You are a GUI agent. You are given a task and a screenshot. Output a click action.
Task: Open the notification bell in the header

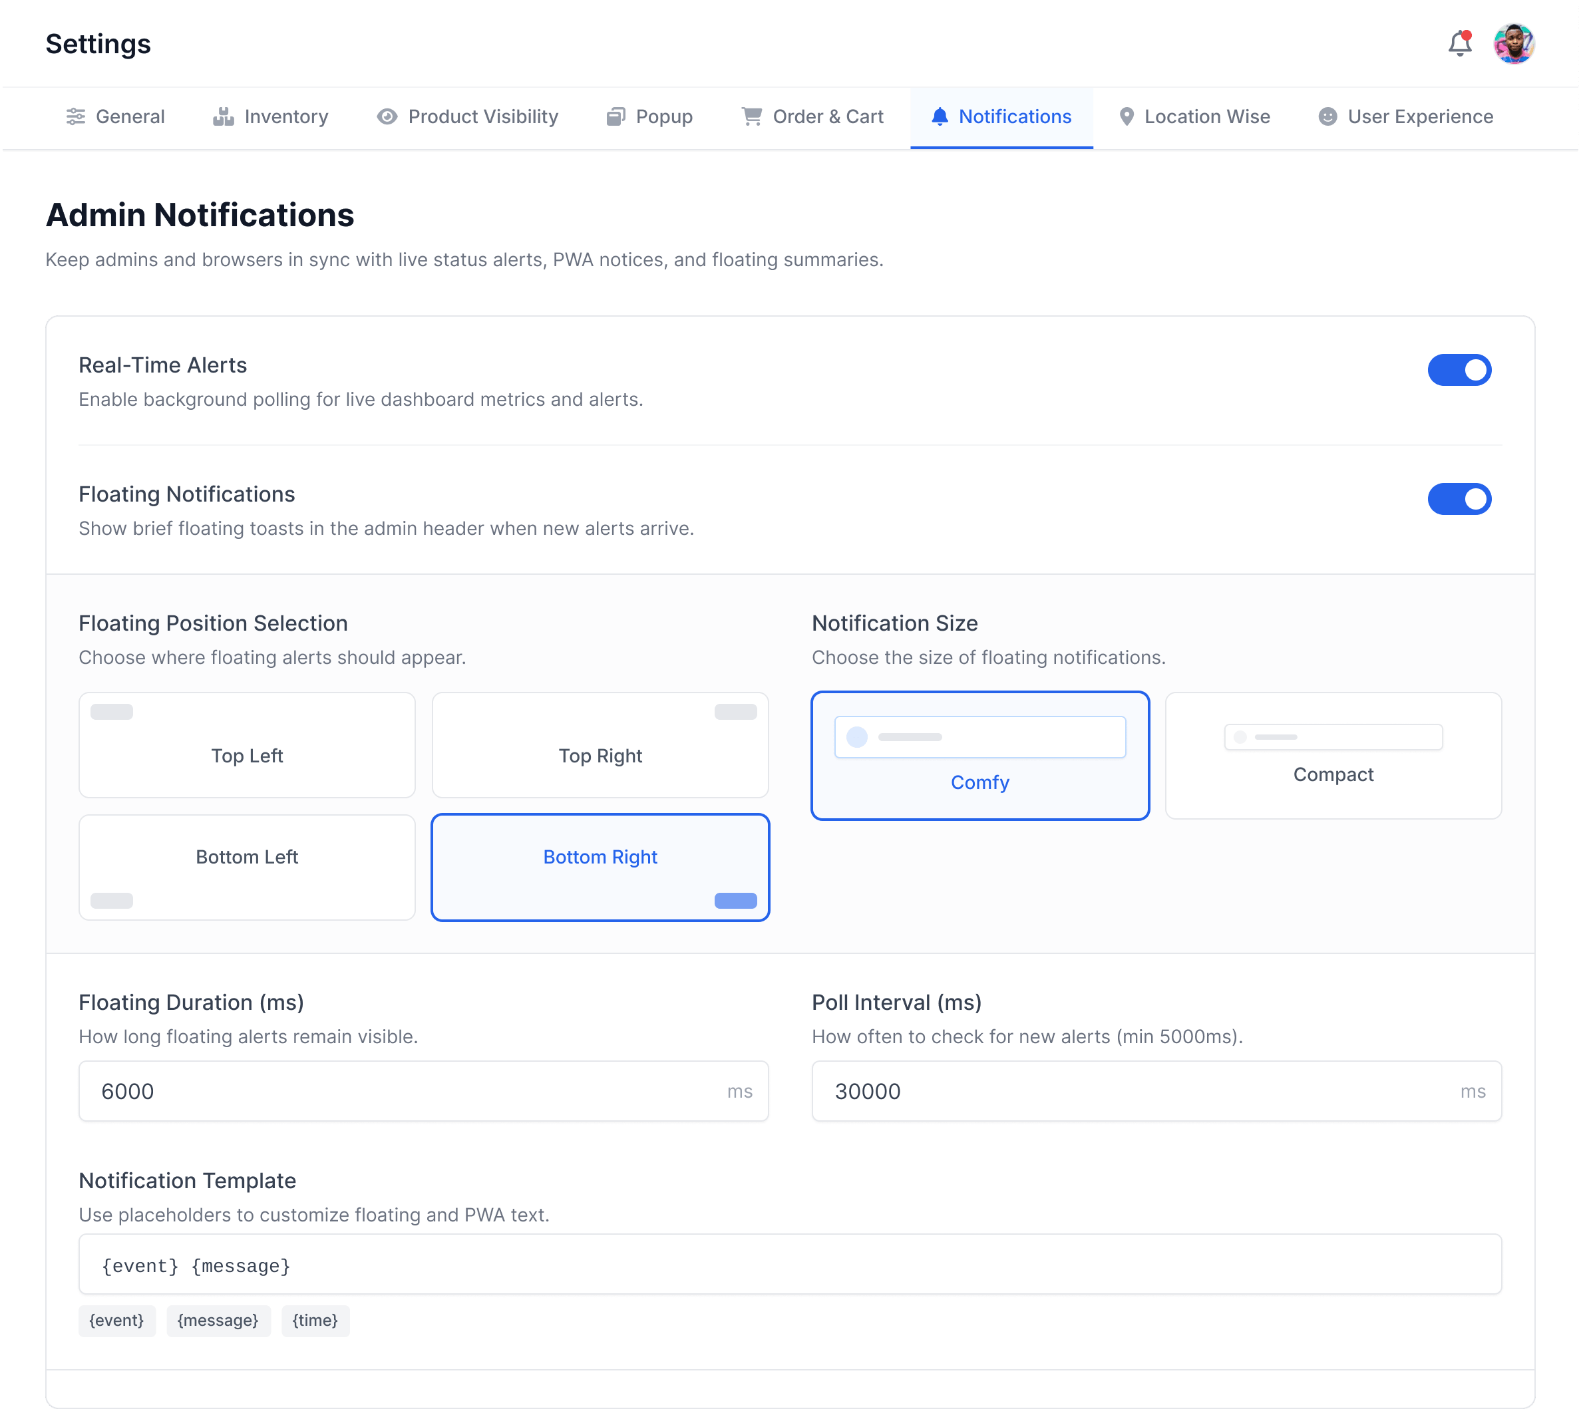pos(1460,44)
